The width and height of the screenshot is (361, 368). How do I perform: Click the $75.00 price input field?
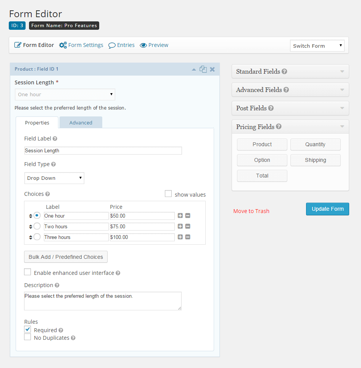tap(142, 226)
